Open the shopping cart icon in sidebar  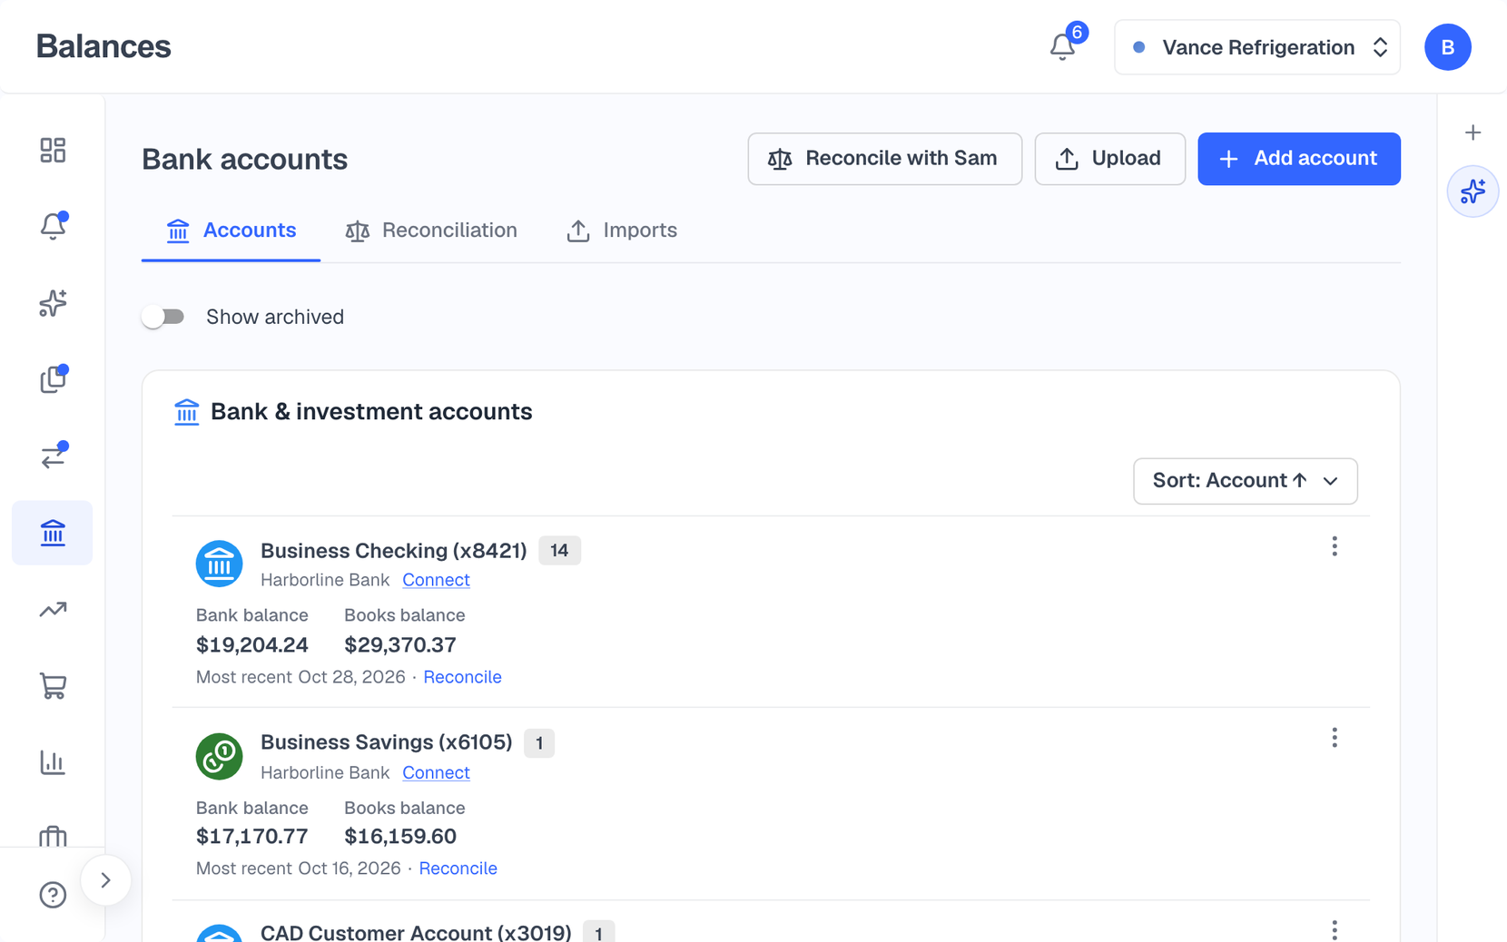pyautogui.click(x=53, y=686)
